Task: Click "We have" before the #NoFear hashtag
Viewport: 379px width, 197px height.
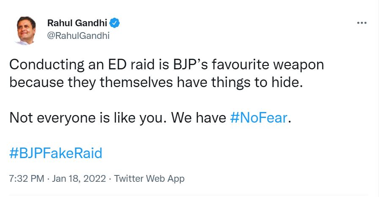Action: 199,118
